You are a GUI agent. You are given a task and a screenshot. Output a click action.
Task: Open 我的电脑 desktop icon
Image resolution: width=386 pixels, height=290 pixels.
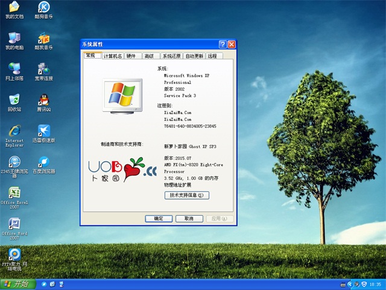coord(14,39)
